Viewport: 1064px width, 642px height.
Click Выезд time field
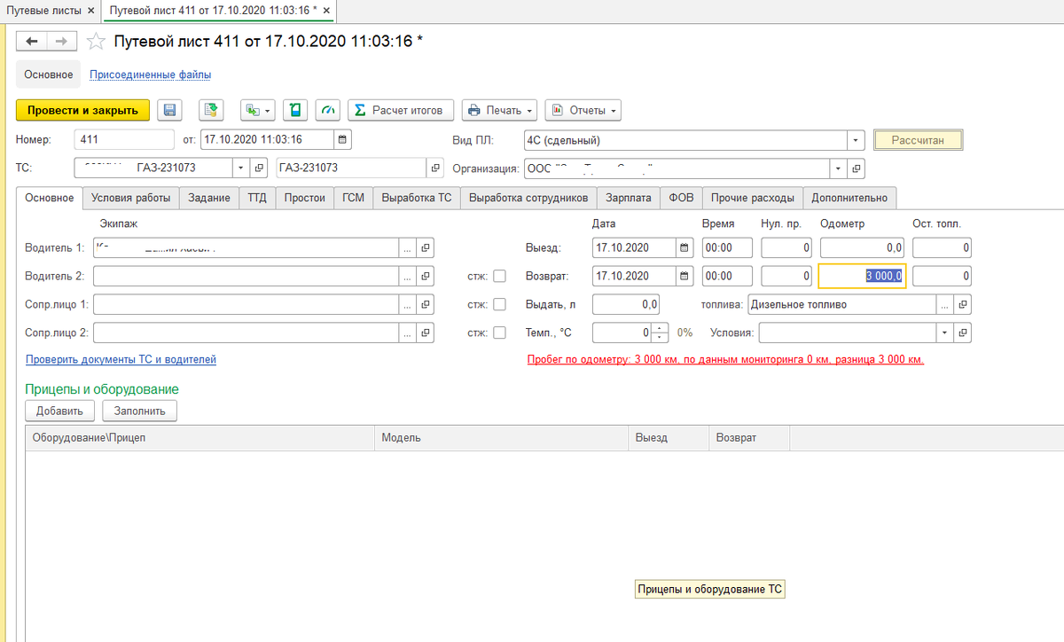(727, 247)
